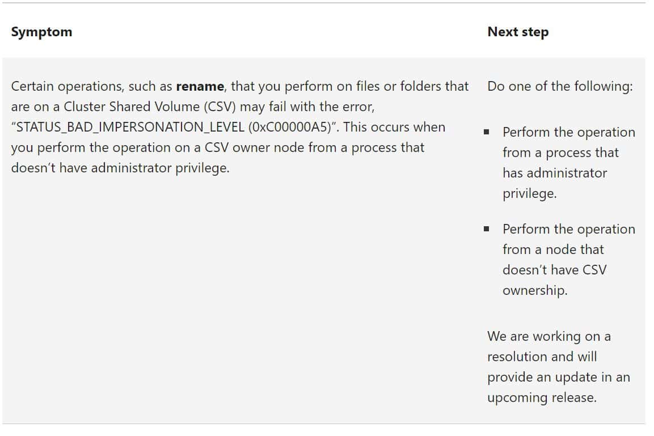Viewport: 654px width, 436px height.
Task: Click the Next step column header
Action: pyautogui.click(x=518, y=32)
